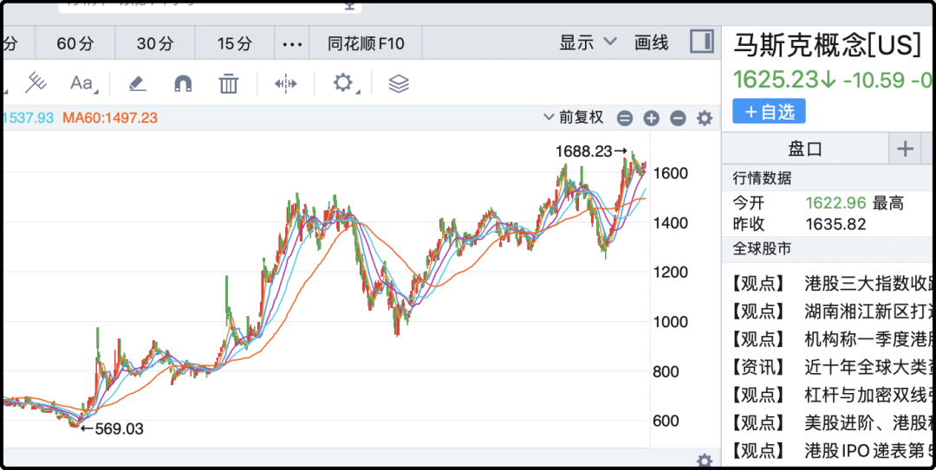Open drawing settings gear in toolbar

[x=343, y=83]
